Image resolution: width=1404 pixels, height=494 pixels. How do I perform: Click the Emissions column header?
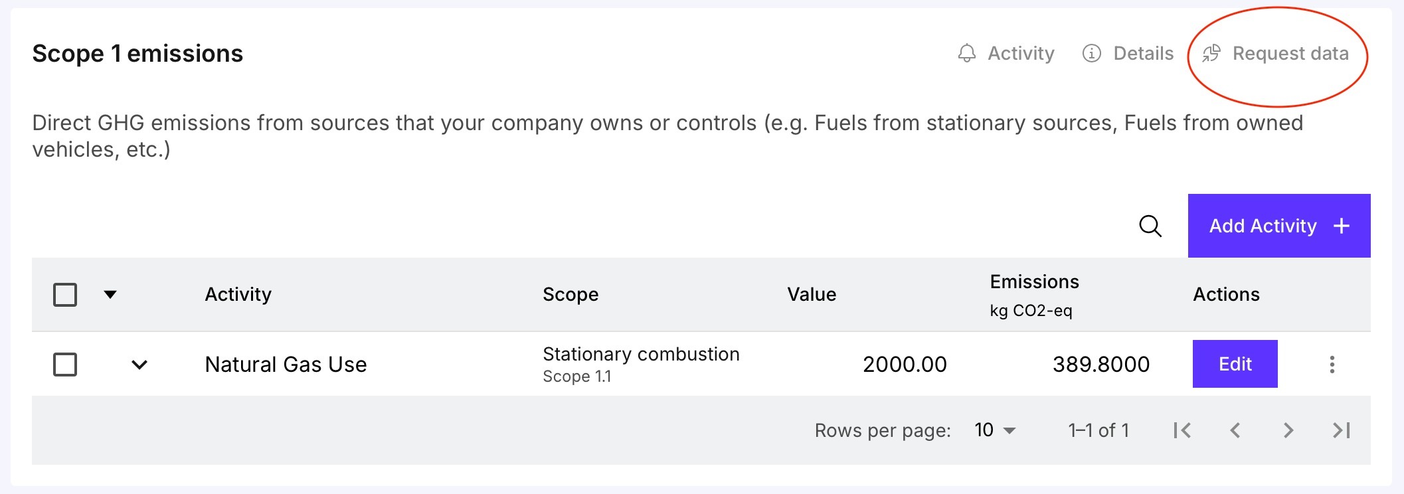[1034, 282]
